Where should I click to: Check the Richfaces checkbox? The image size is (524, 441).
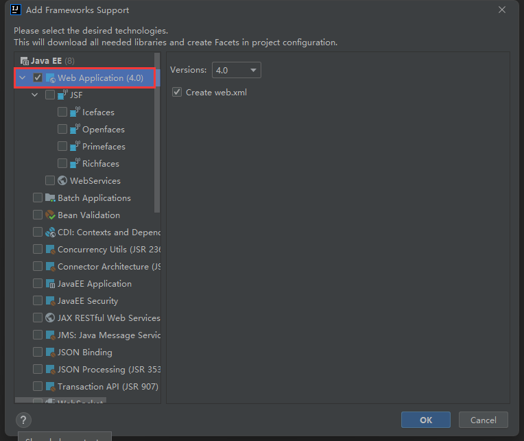(x=62, y=163)
